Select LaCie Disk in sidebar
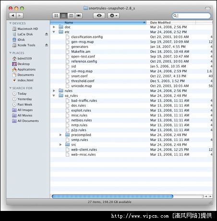The width and height of the screenshot is (217, 221). (x=25, y=34)
